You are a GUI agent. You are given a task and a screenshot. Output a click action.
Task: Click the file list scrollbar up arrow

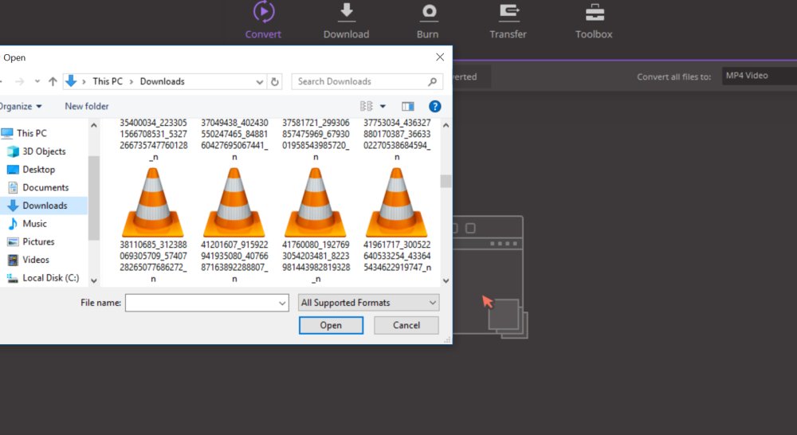click(446, 125)
